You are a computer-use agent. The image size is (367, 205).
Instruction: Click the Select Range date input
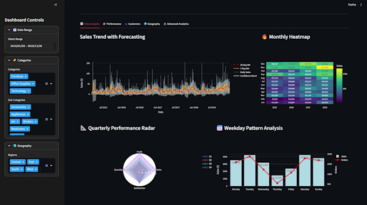pyautogui.click(x=31, y=46)
